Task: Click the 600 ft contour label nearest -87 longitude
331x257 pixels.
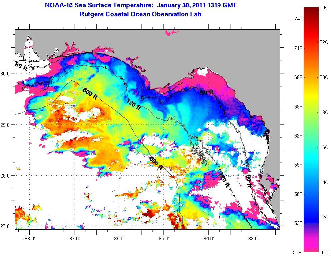Action: pyautogui.click(x=90, y=93)
